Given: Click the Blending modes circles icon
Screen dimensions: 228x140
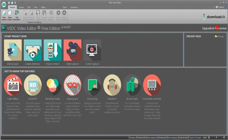Looking at the screenshot, I should (52, 85).
